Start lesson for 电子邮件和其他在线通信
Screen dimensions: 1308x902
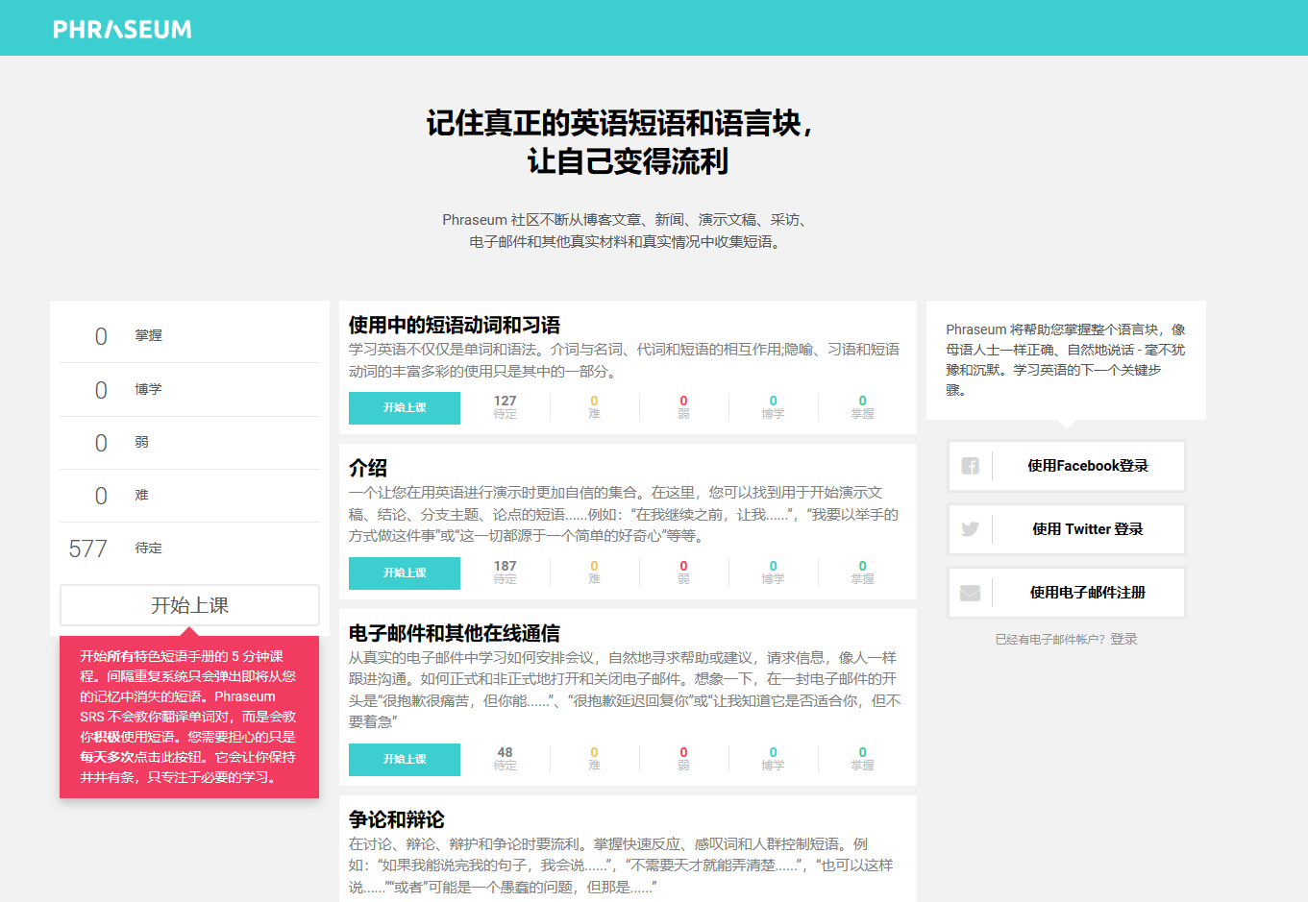pos(404,759)
